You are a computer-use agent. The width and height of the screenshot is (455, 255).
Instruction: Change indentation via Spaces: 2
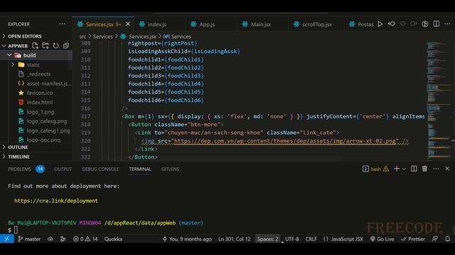267,239
